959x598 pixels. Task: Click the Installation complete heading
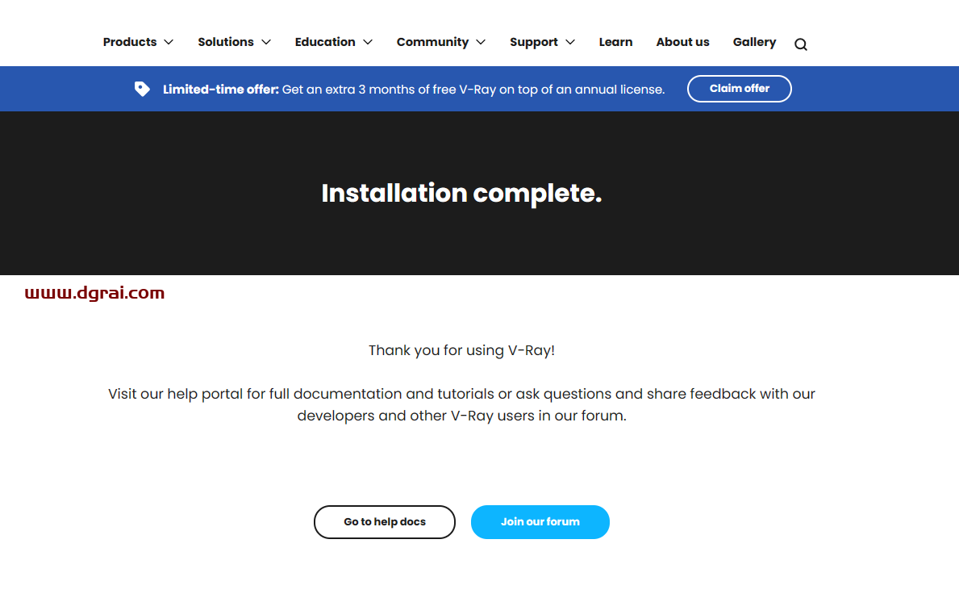coord(462,194)
